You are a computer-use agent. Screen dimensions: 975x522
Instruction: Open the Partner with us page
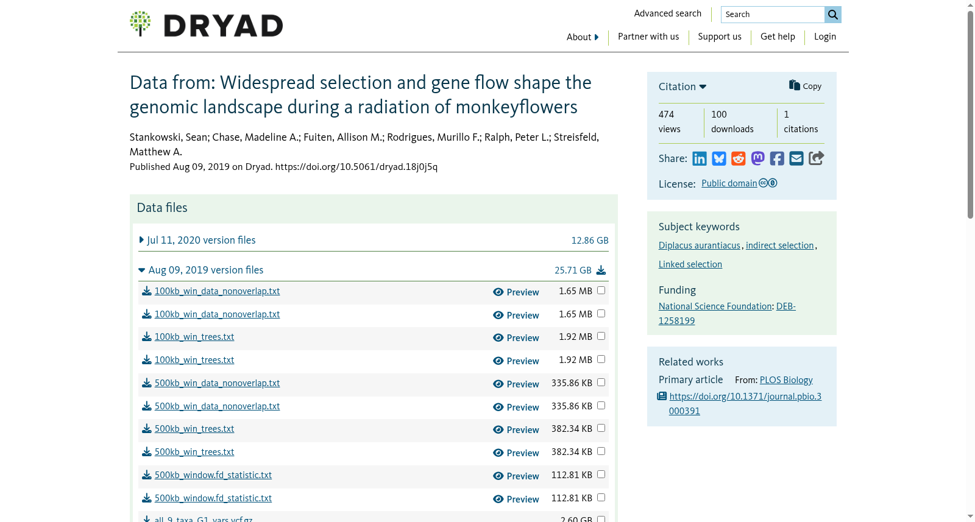point(648,37)
